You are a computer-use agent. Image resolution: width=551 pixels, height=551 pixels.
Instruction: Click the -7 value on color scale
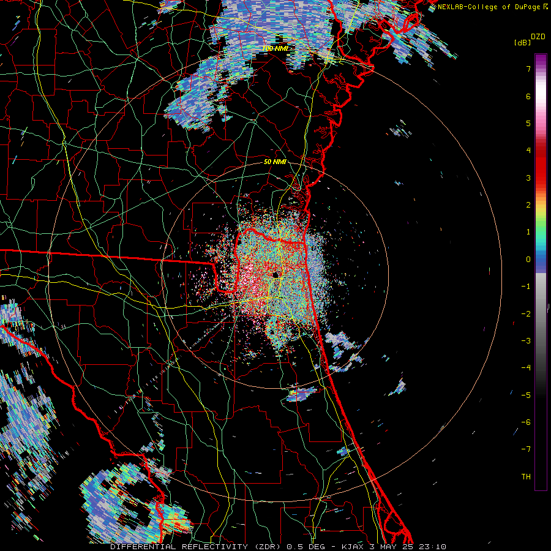click(x=526, y=449)
